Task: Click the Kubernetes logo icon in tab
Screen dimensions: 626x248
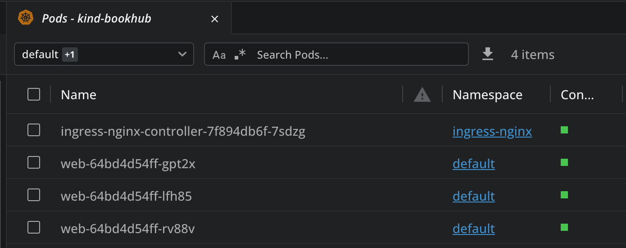Action: (25, 18)
